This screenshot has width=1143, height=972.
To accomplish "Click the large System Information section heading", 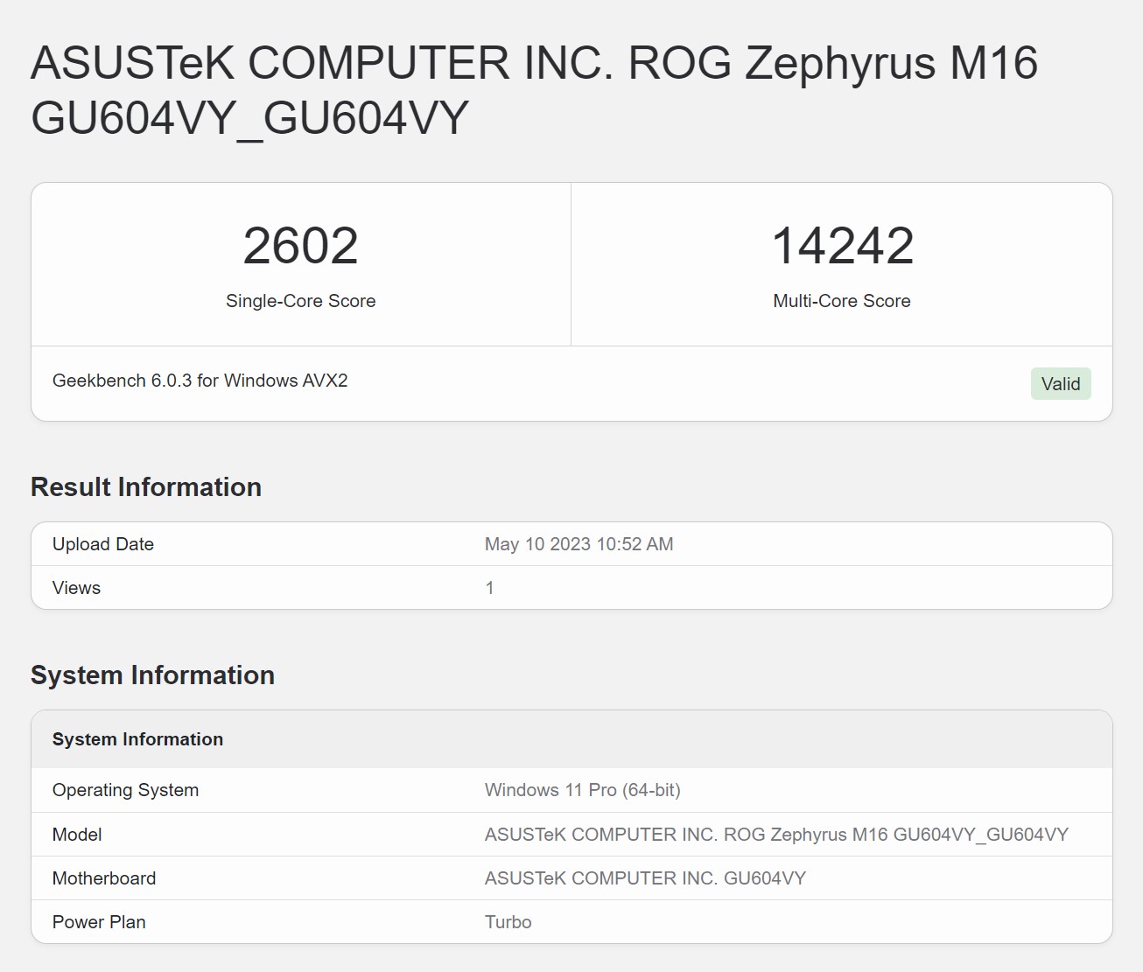I will click(x=152, y=675).
